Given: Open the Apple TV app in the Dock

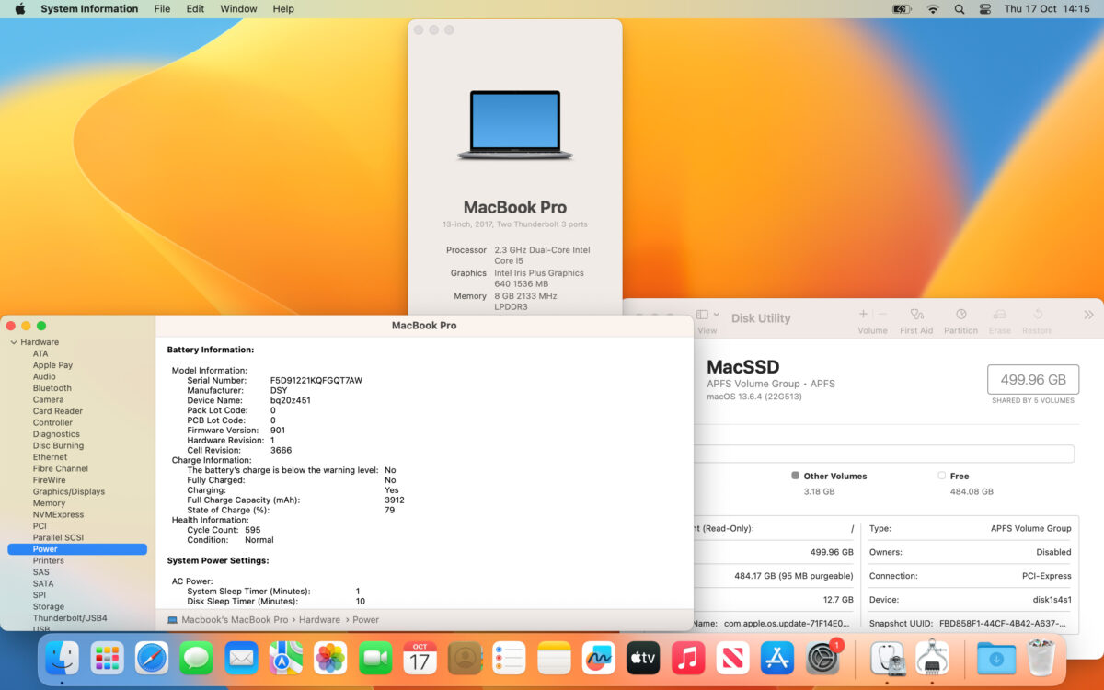Looking at the screenshot, I should pyautogui.click(x=643, y=658).
